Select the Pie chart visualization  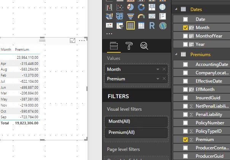pos(130,7)
